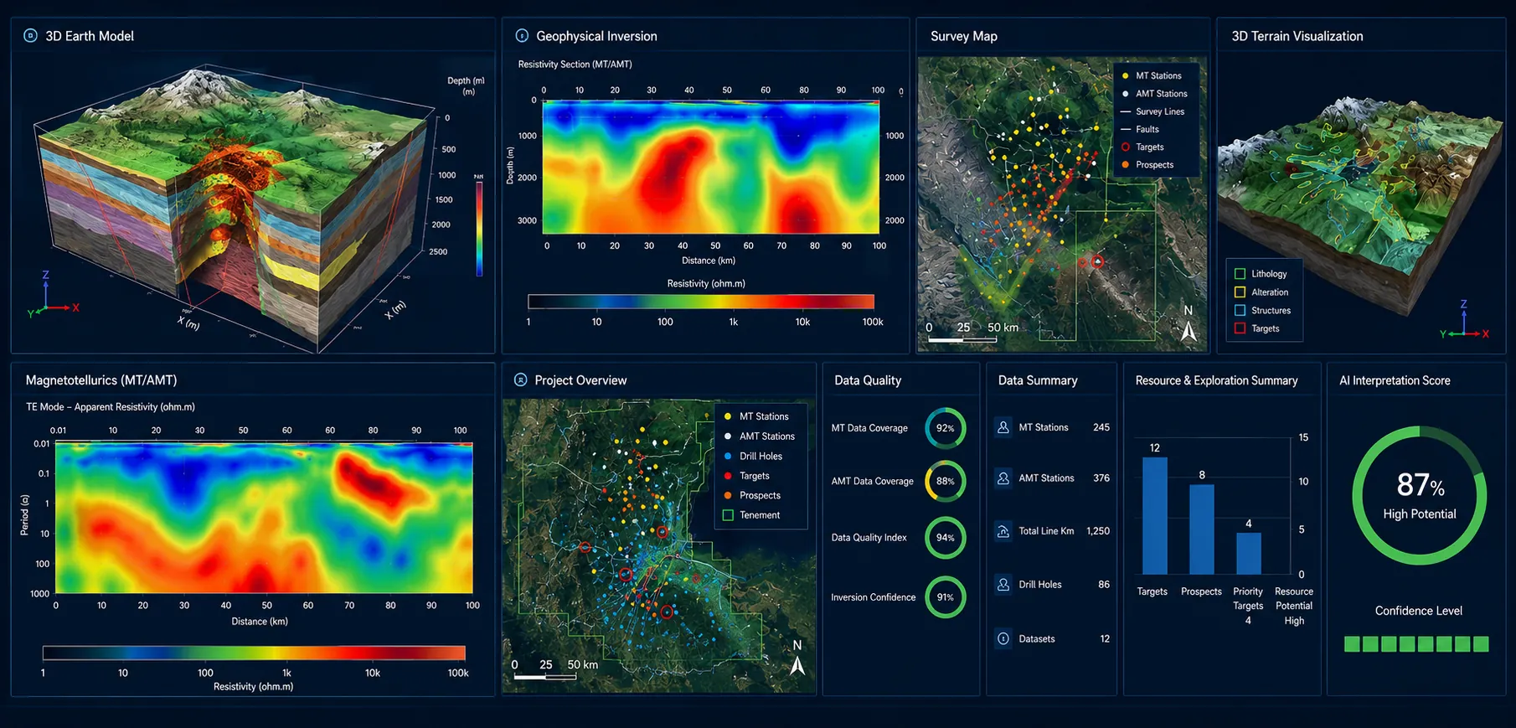This screenshot has width=1516, height=728.
Task: Click the Targets bar labeled 12
Action: [x=1155, y=516]
